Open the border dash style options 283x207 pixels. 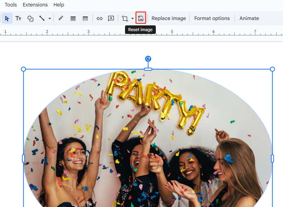pos(85,18)
